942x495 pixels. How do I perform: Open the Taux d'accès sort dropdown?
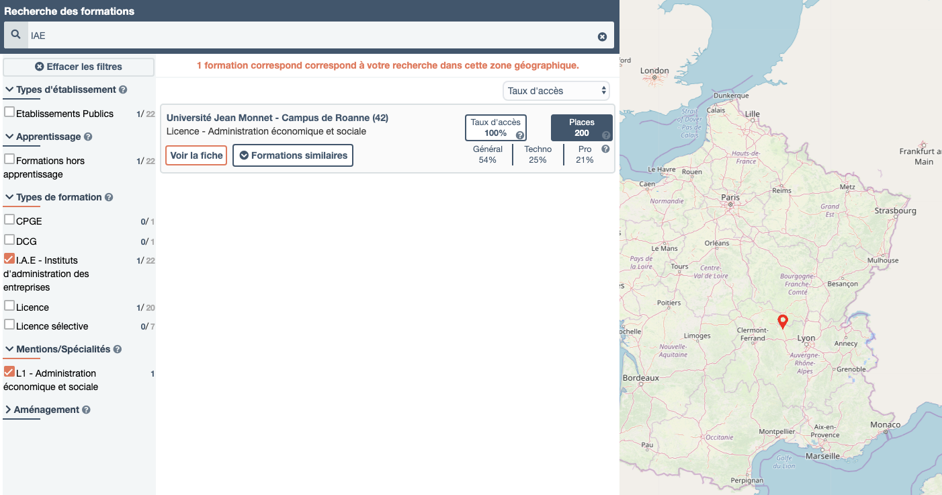(556, 91)
